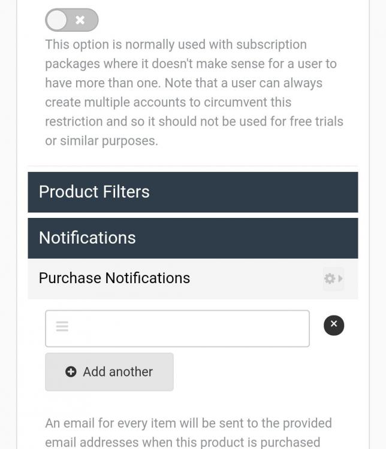Click the 'Add another' label text

point(117,372)
